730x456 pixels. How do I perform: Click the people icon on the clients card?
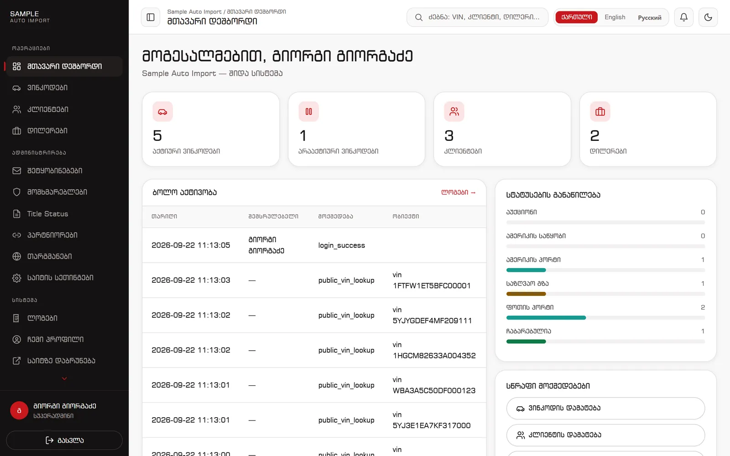point(454,112)
